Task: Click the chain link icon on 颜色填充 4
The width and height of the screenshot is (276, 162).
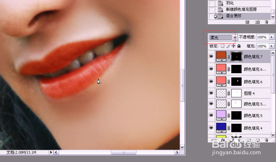Action: point(228,128)
